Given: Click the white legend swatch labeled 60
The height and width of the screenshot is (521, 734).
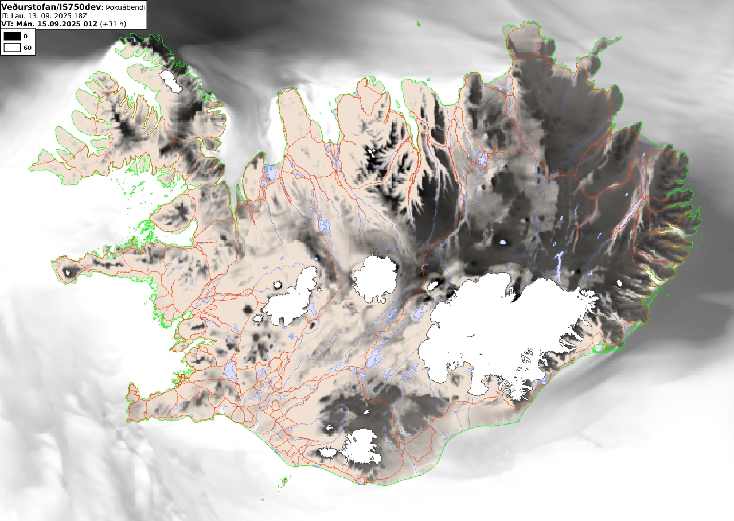Looking at the screenshot, I should (12, 48).
